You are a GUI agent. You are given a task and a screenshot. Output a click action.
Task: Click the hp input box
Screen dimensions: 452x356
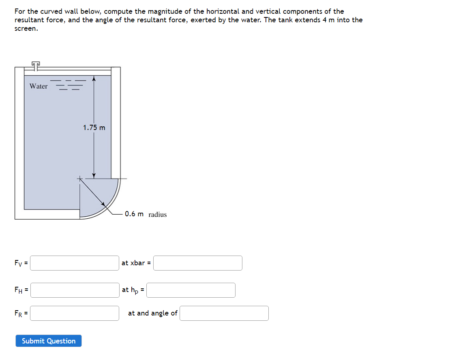191,290
